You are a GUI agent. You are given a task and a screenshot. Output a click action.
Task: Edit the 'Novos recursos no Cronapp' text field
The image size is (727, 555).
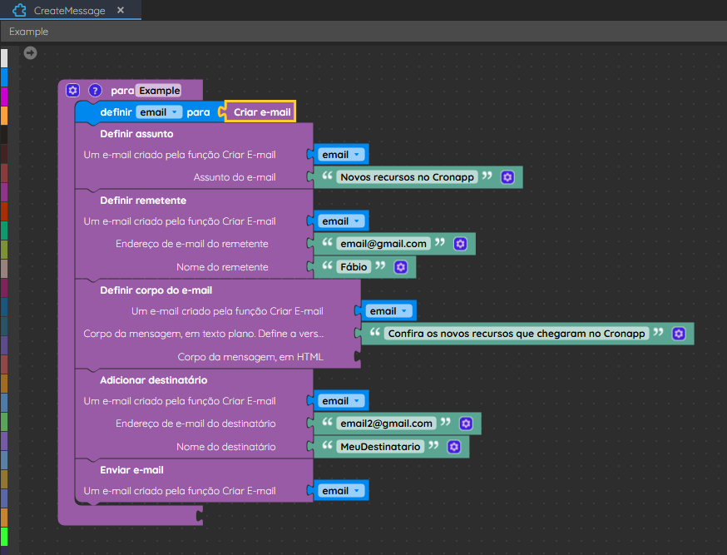(x=407, y=177)
